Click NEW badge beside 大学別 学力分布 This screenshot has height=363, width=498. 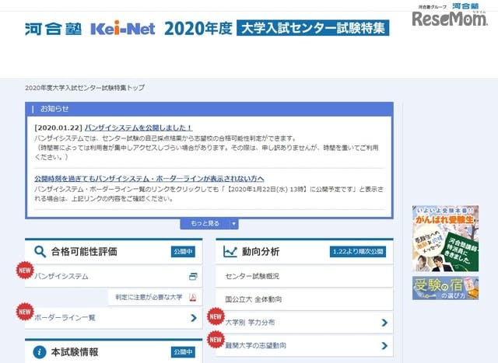pyautogui.click(x=216, y=316)
